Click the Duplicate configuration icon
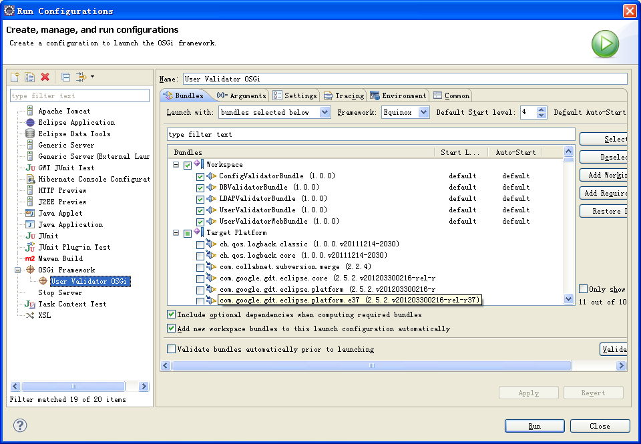641x444 pixels. (x=29, y=77)
